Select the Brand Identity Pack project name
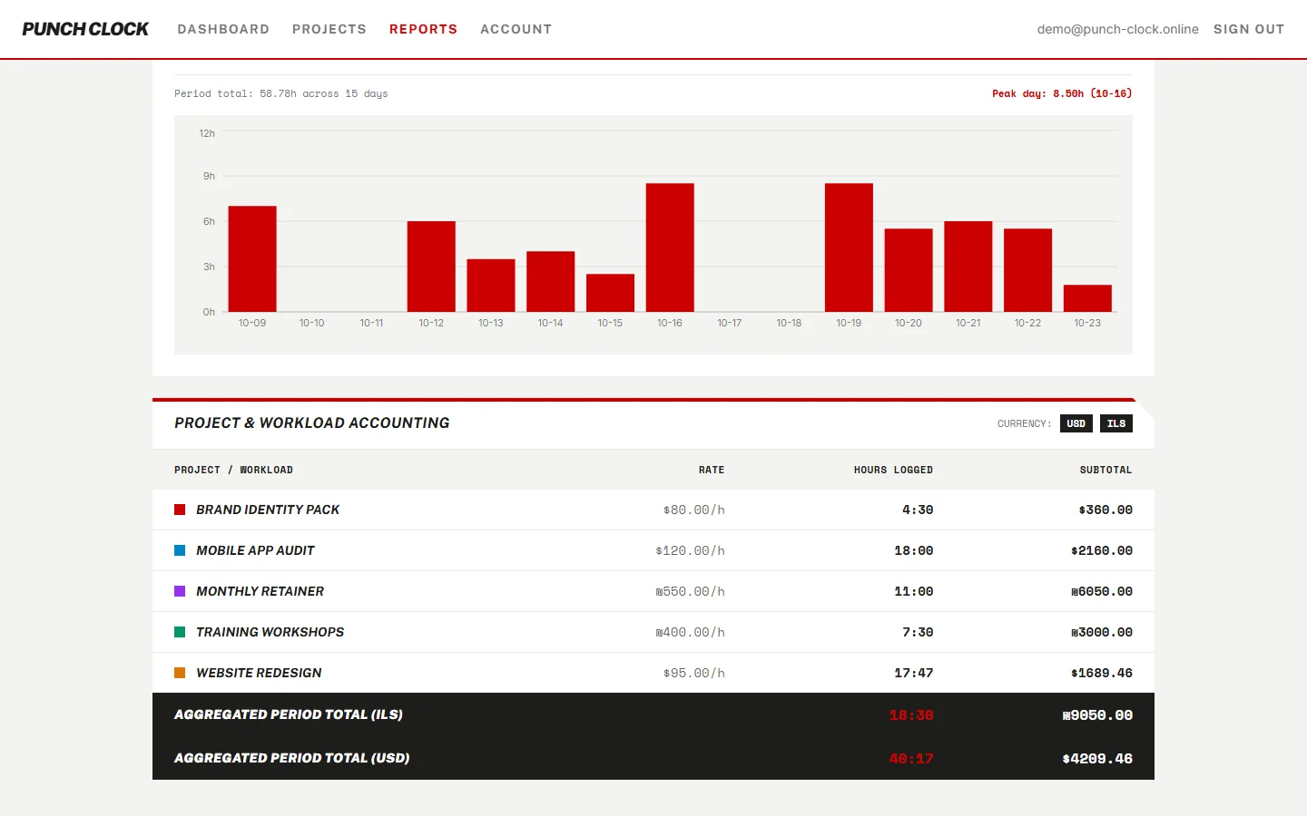The image size is (1307, 816). pyautogui.click(x=268, y=510)
